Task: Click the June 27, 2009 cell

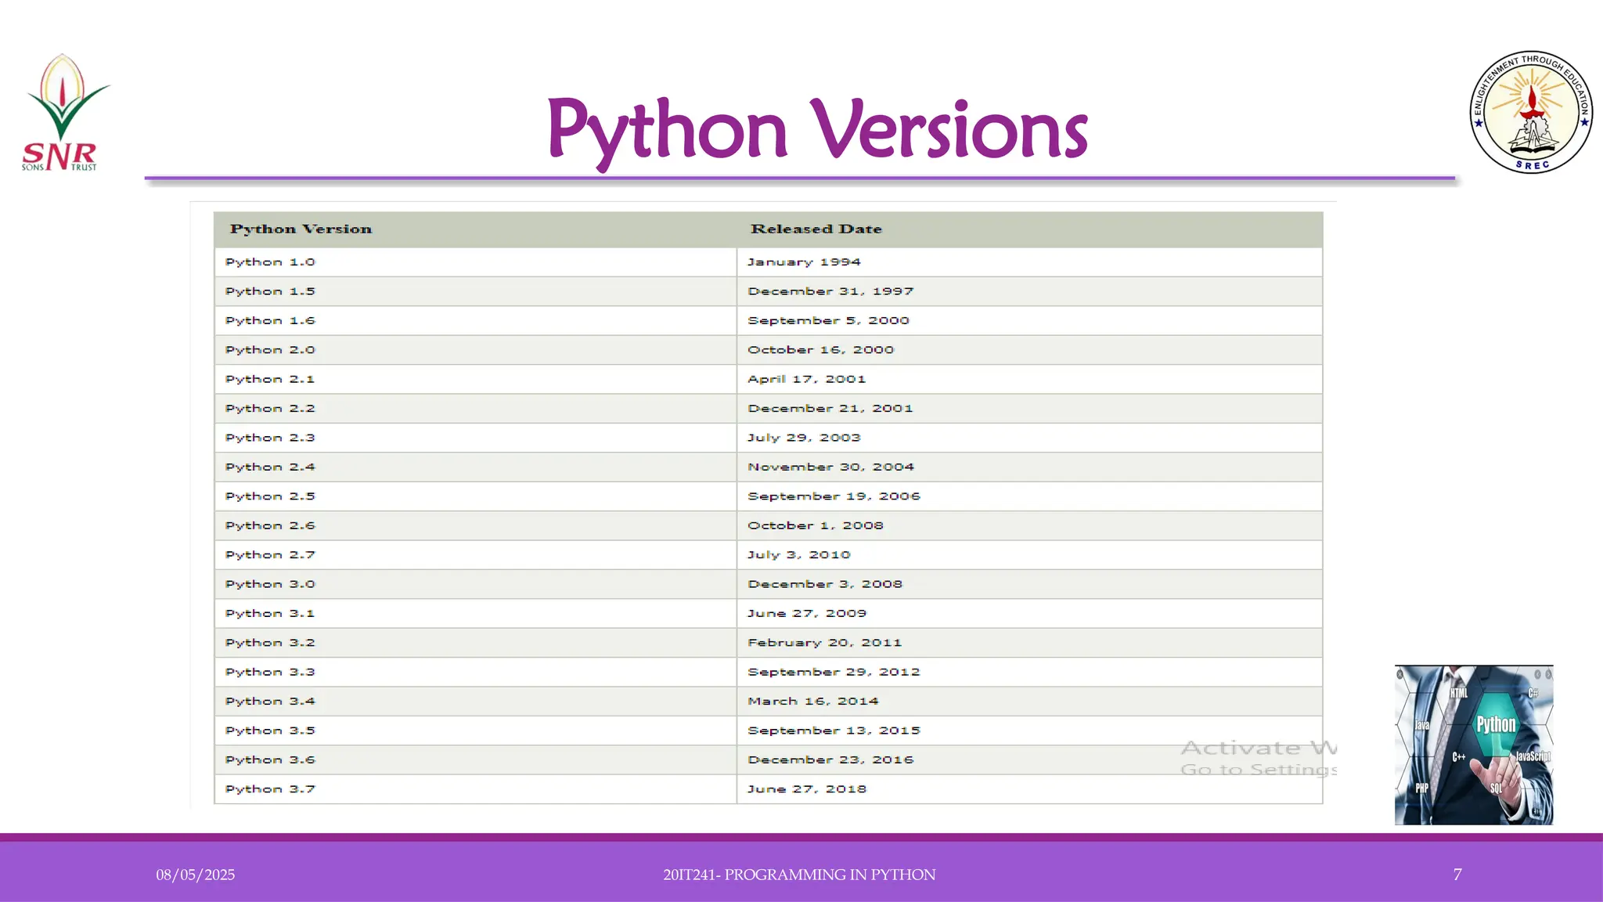Action: tap(1030, 613)
